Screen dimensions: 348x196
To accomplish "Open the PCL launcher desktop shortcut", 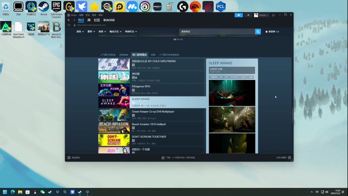I will point(221,7).
